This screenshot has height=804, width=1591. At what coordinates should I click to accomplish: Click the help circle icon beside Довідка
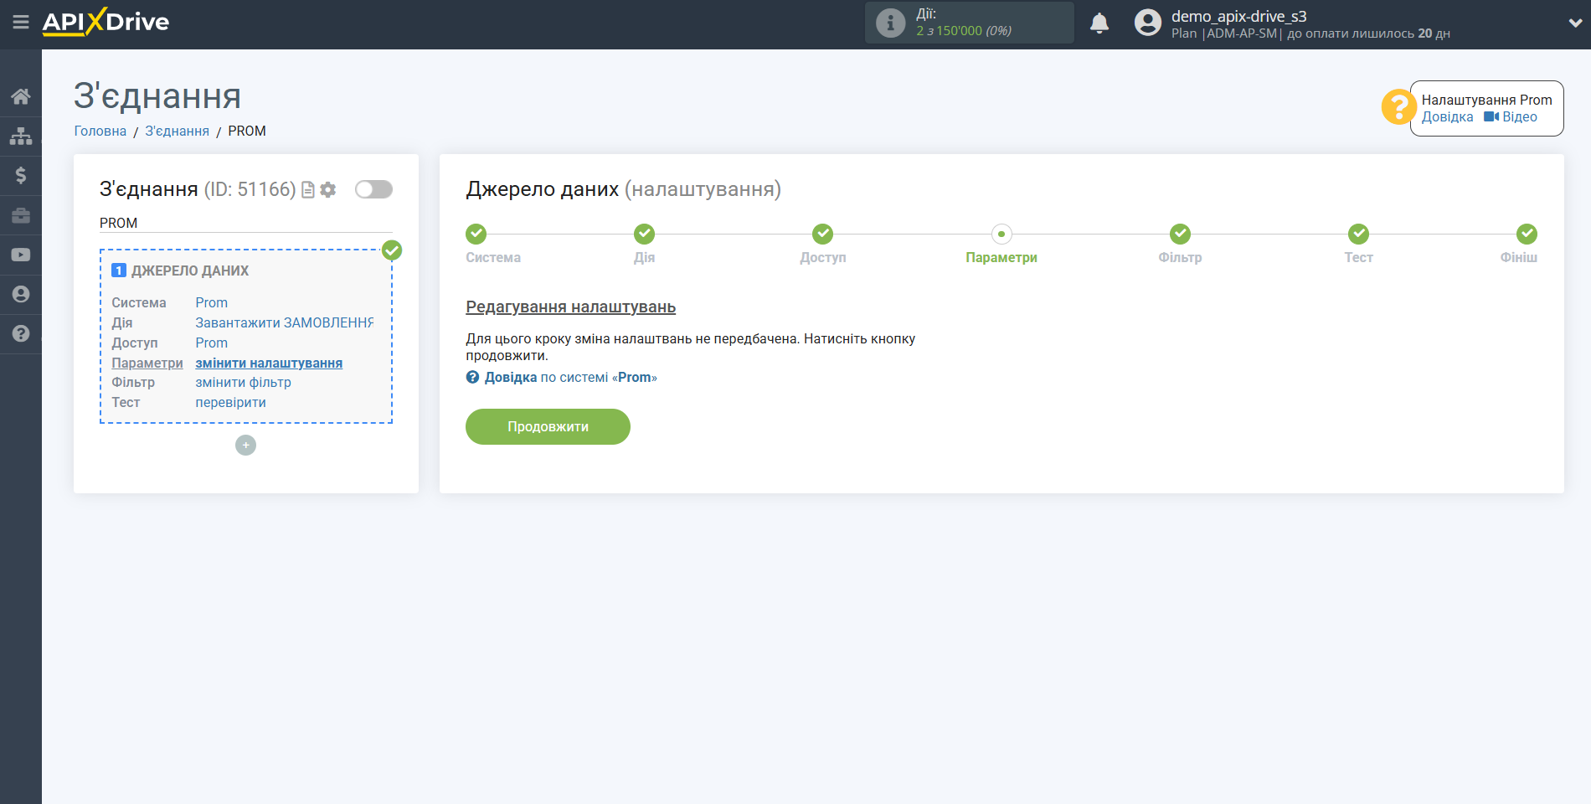click(473, 378)
